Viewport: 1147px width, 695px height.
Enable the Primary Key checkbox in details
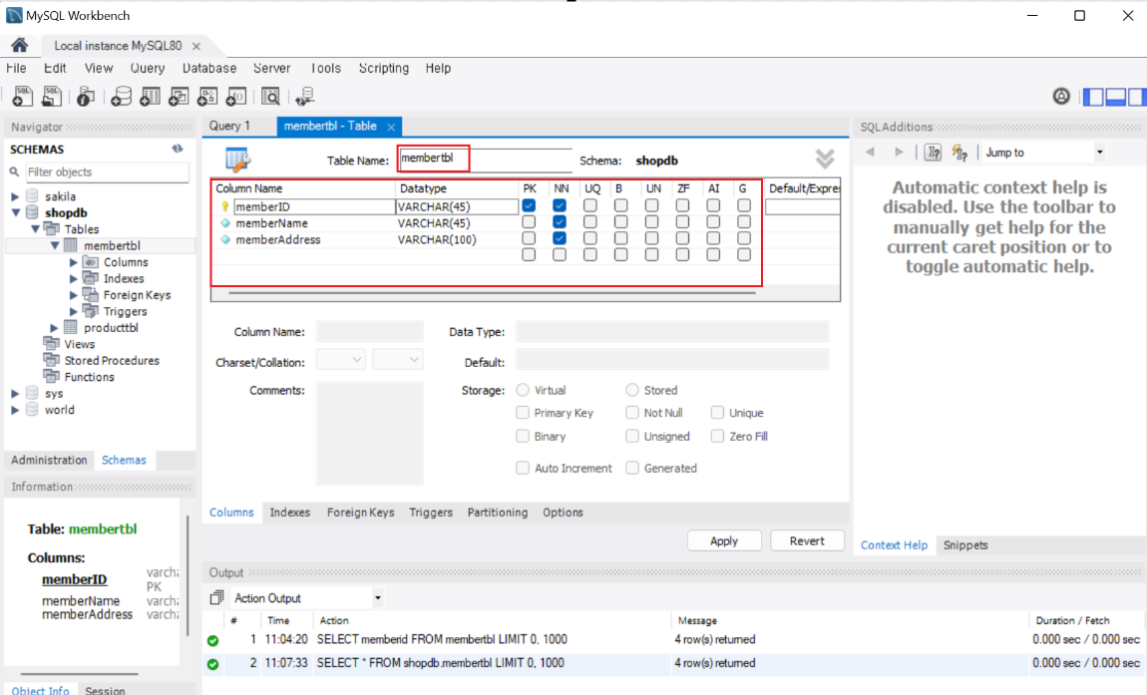[x=523, y=413]
